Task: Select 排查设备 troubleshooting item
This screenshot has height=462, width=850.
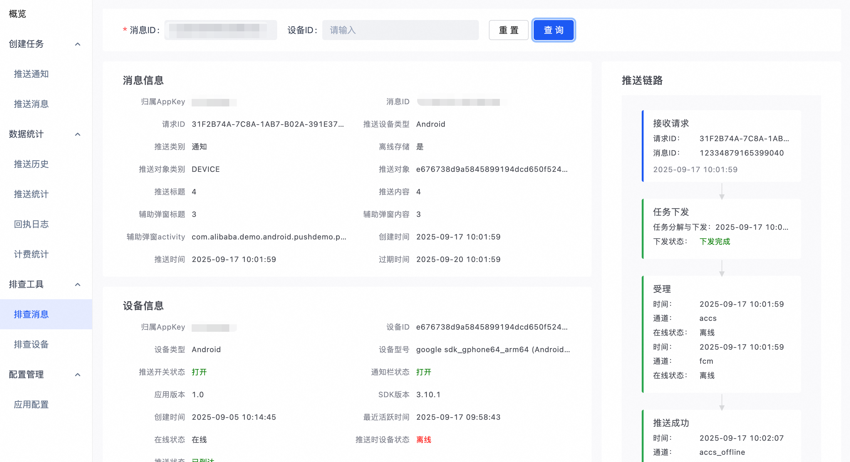Action: pyautogui.click(x=31, y=345)
